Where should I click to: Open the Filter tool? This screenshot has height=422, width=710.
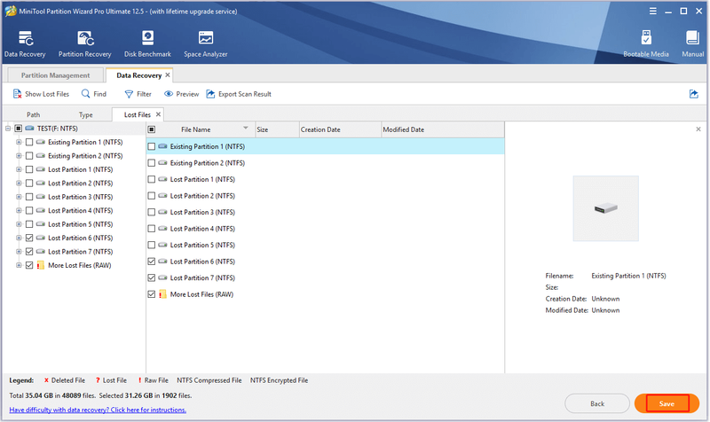coord(138,94)
